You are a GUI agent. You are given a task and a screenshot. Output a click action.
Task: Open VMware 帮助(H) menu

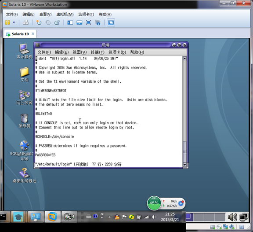tap(105, 15)
